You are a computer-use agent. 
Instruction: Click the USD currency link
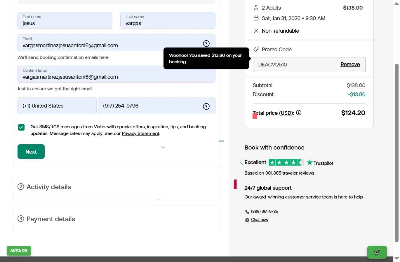click(286, 113)
